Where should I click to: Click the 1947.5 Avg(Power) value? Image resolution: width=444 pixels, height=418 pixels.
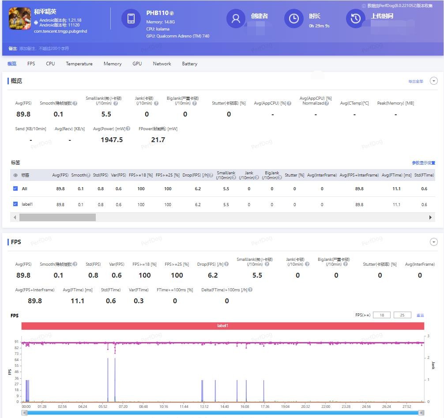point(112,140)
